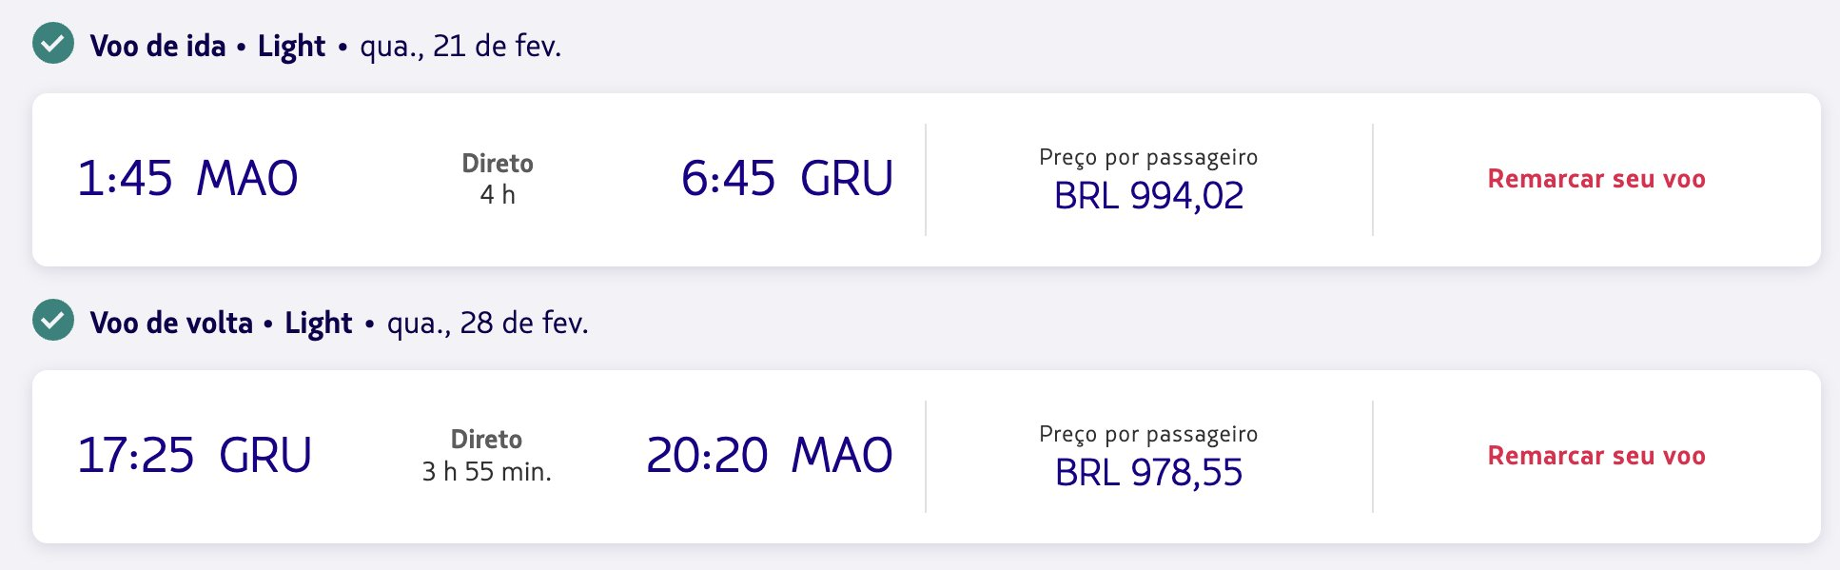Screen dimensions: 1840x570
Task: Click the return flight green checkmark icon
Action: tap(53, 320)
